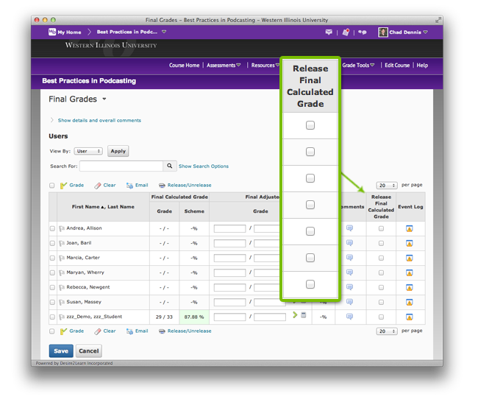Open the Final Grades dropdown arrow
Viewport: 478px width, 405px height.
coord(104,99)
